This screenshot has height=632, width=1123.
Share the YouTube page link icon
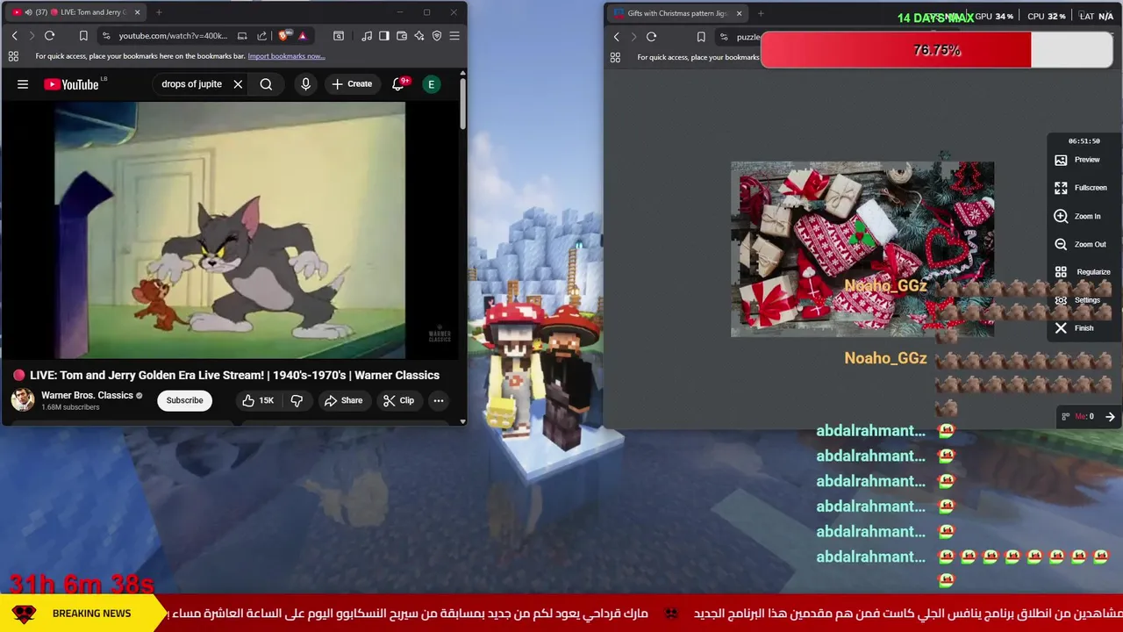coord(261,36)
